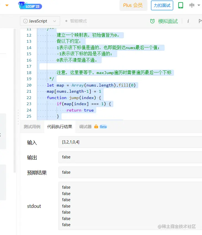Select the 代码执行结果 tab
The width and height of the screenshot is (202, 235).
tap(60, 127)
